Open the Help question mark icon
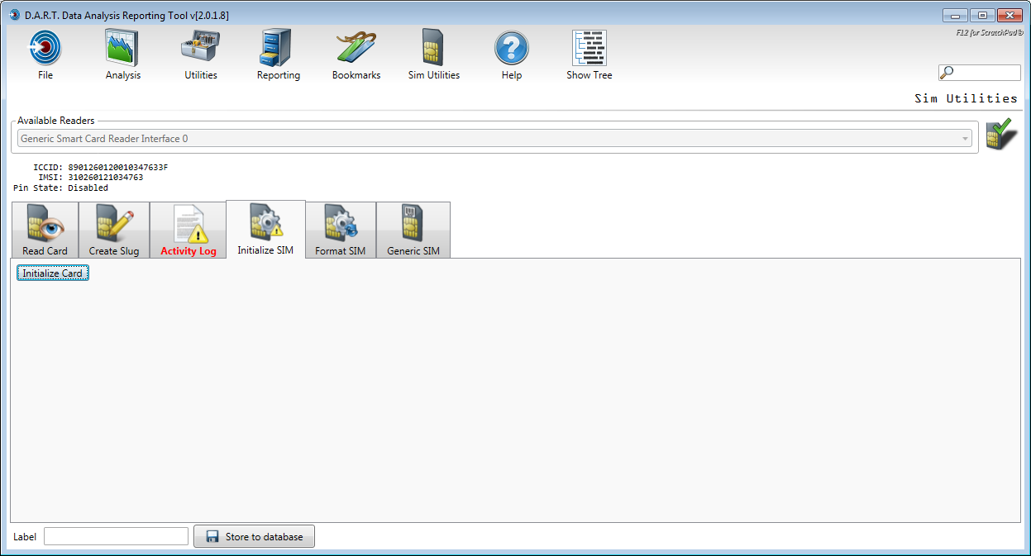 512,48
